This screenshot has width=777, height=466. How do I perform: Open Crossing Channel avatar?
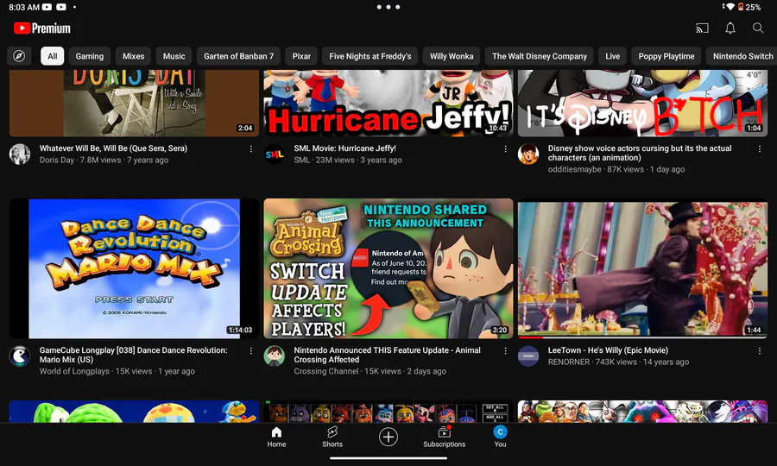[274, 356]
